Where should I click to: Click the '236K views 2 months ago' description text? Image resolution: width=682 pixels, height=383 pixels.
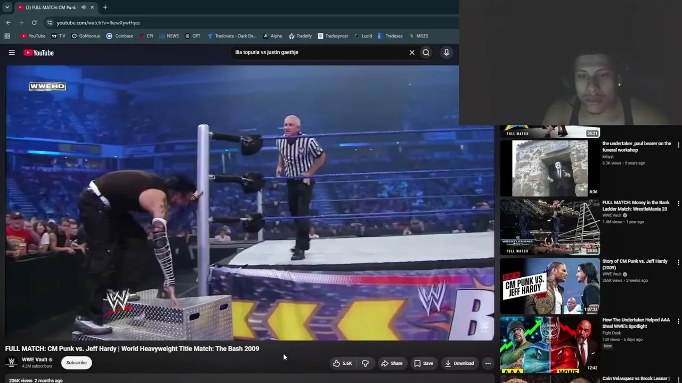36,380
